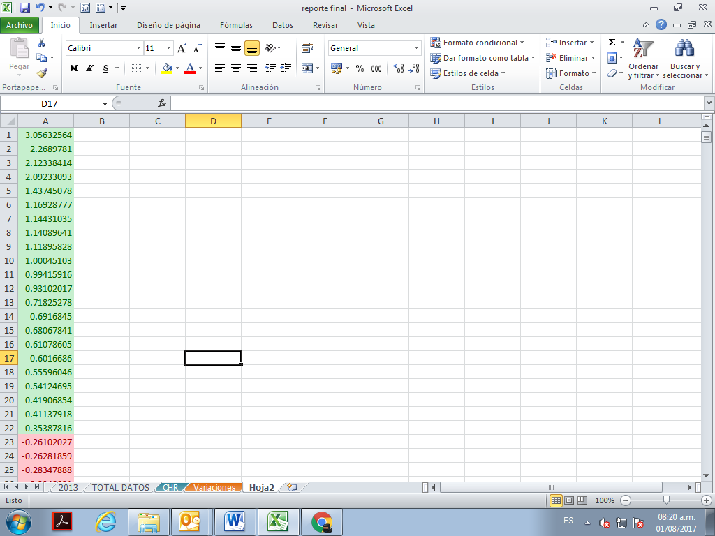Click the zoom slider handle
Image resolution: width=715 pixels, height=536 pixels.
tap(666, 500)
